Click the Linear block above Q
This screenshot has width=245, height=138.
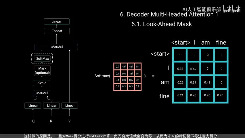33,106
